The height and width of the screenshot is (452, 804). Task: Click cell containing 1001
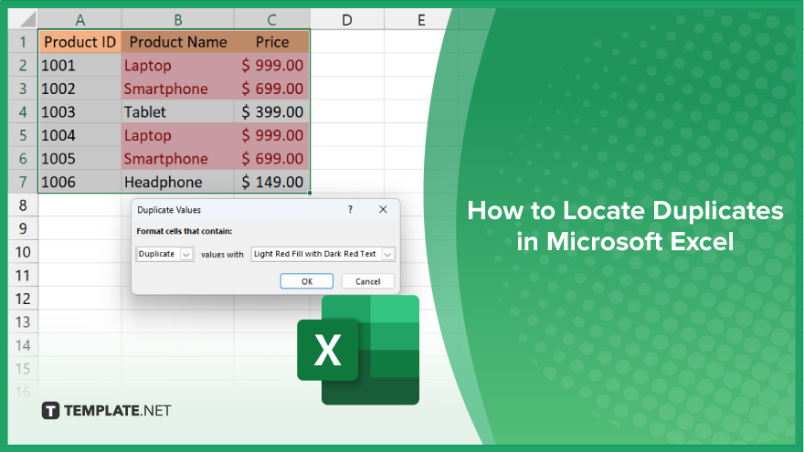(80, 65)
